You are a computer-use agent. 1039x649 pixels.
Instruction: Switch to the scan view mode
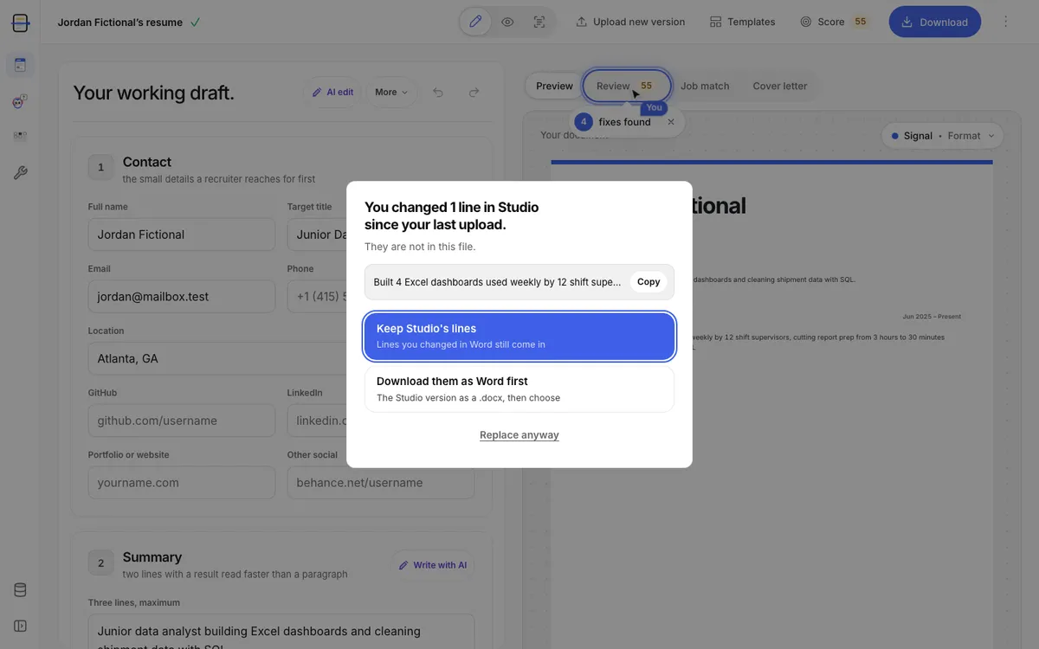point(539,22)
